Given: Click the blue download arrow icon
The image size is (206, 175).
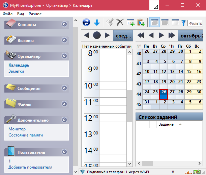Looking at the screenshot, I should coord(97,23).
